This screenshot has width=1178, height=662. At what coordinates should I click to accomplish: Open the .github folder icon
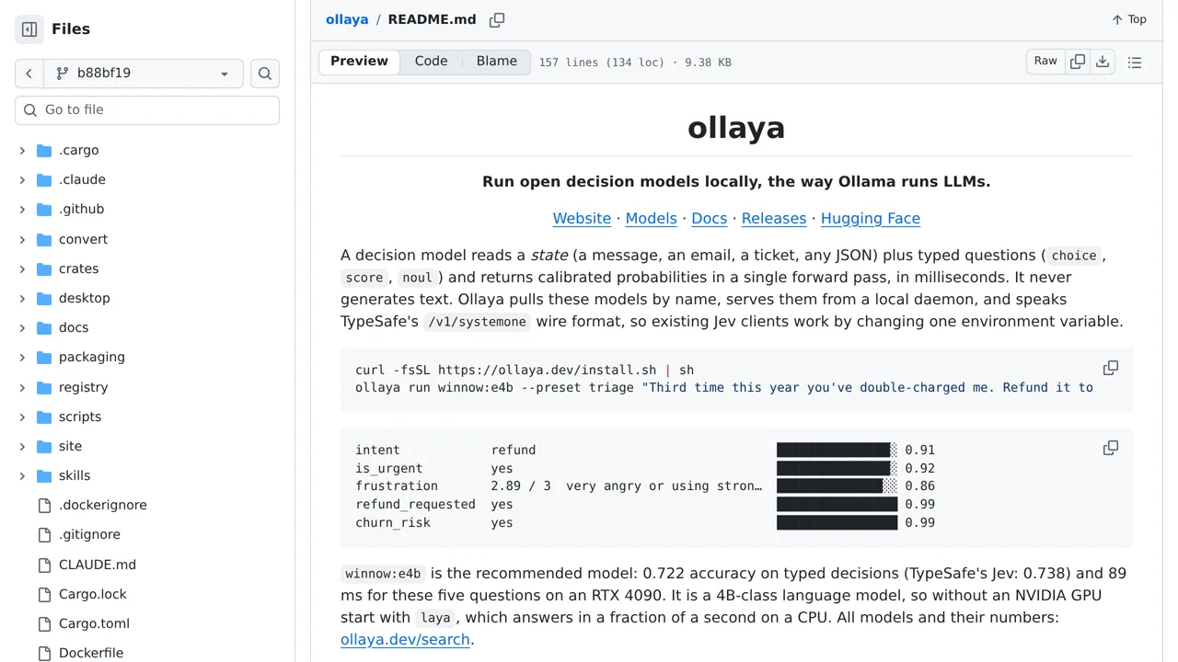pos(44,209)
